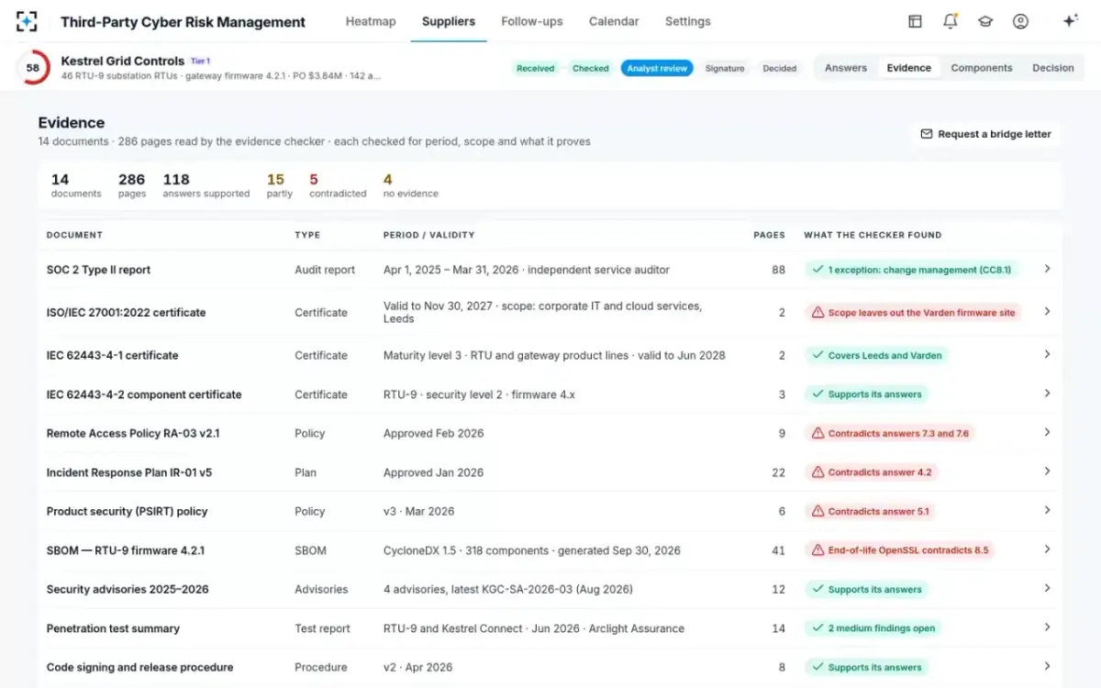Sort by the Type column header
1101x688 pixels.
coord(307,235)
